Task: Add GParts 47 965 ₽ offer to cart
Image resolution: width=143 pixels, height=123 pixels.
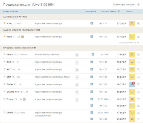Action: [132, 113]
